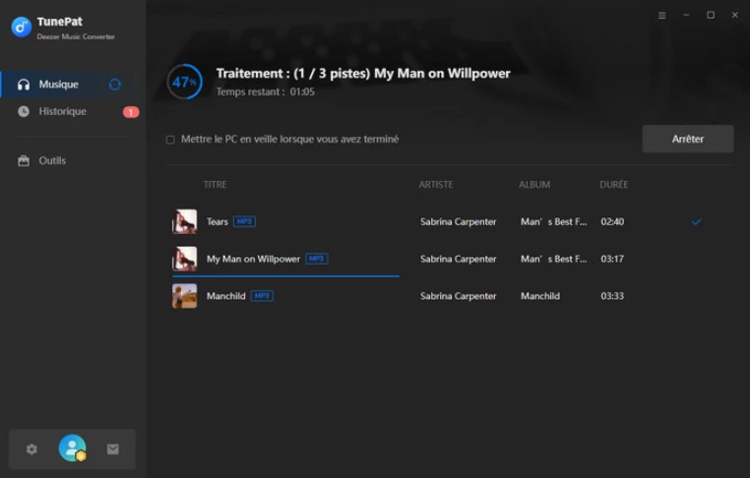Click duration 03:33 of Manchild
Image resolution: width=750 pixels, height=478 pixels.
612,296
